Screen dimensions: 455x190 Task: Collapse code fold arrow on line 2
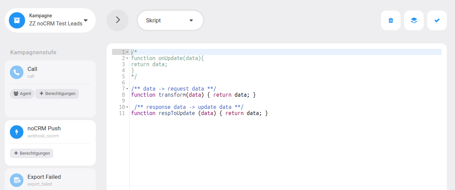click(x=127, y=58)
